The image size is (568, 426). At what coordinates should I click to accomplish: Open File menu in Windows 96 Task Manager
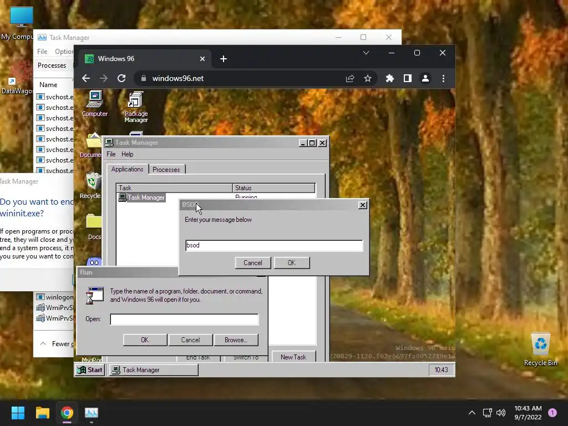[111, 154]
